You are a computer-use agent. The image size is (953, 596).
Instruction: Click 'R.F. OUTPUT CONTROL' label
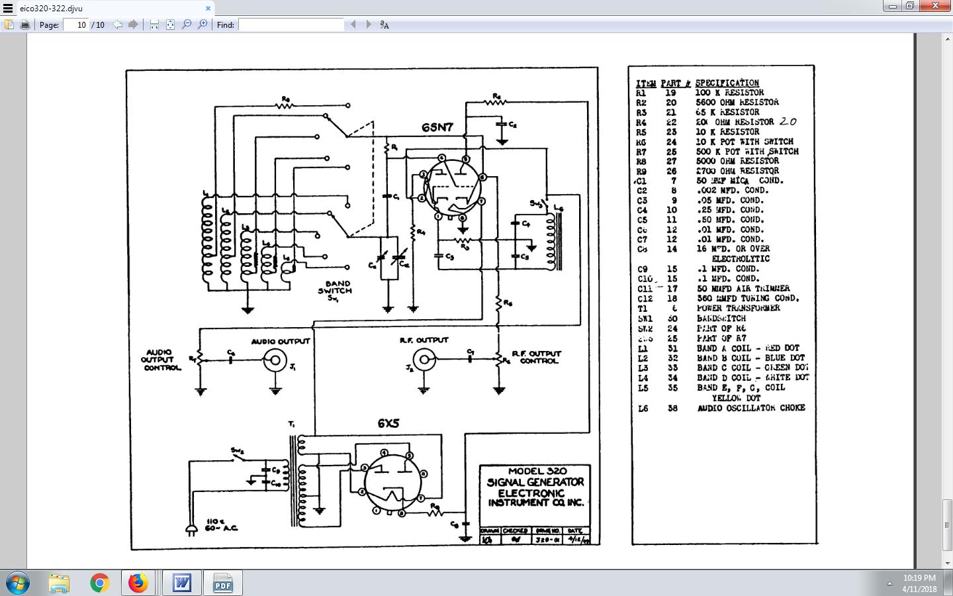coord(536,357)
